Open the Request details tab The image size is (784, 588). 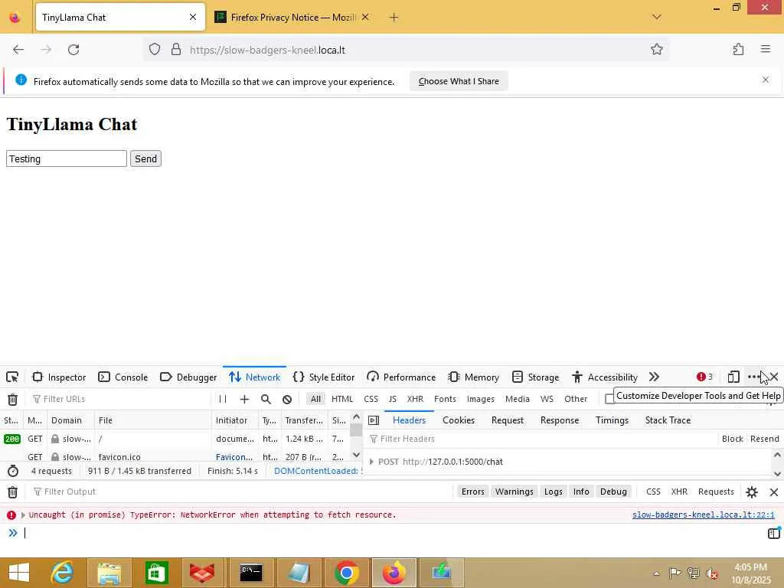pos(508,420)
